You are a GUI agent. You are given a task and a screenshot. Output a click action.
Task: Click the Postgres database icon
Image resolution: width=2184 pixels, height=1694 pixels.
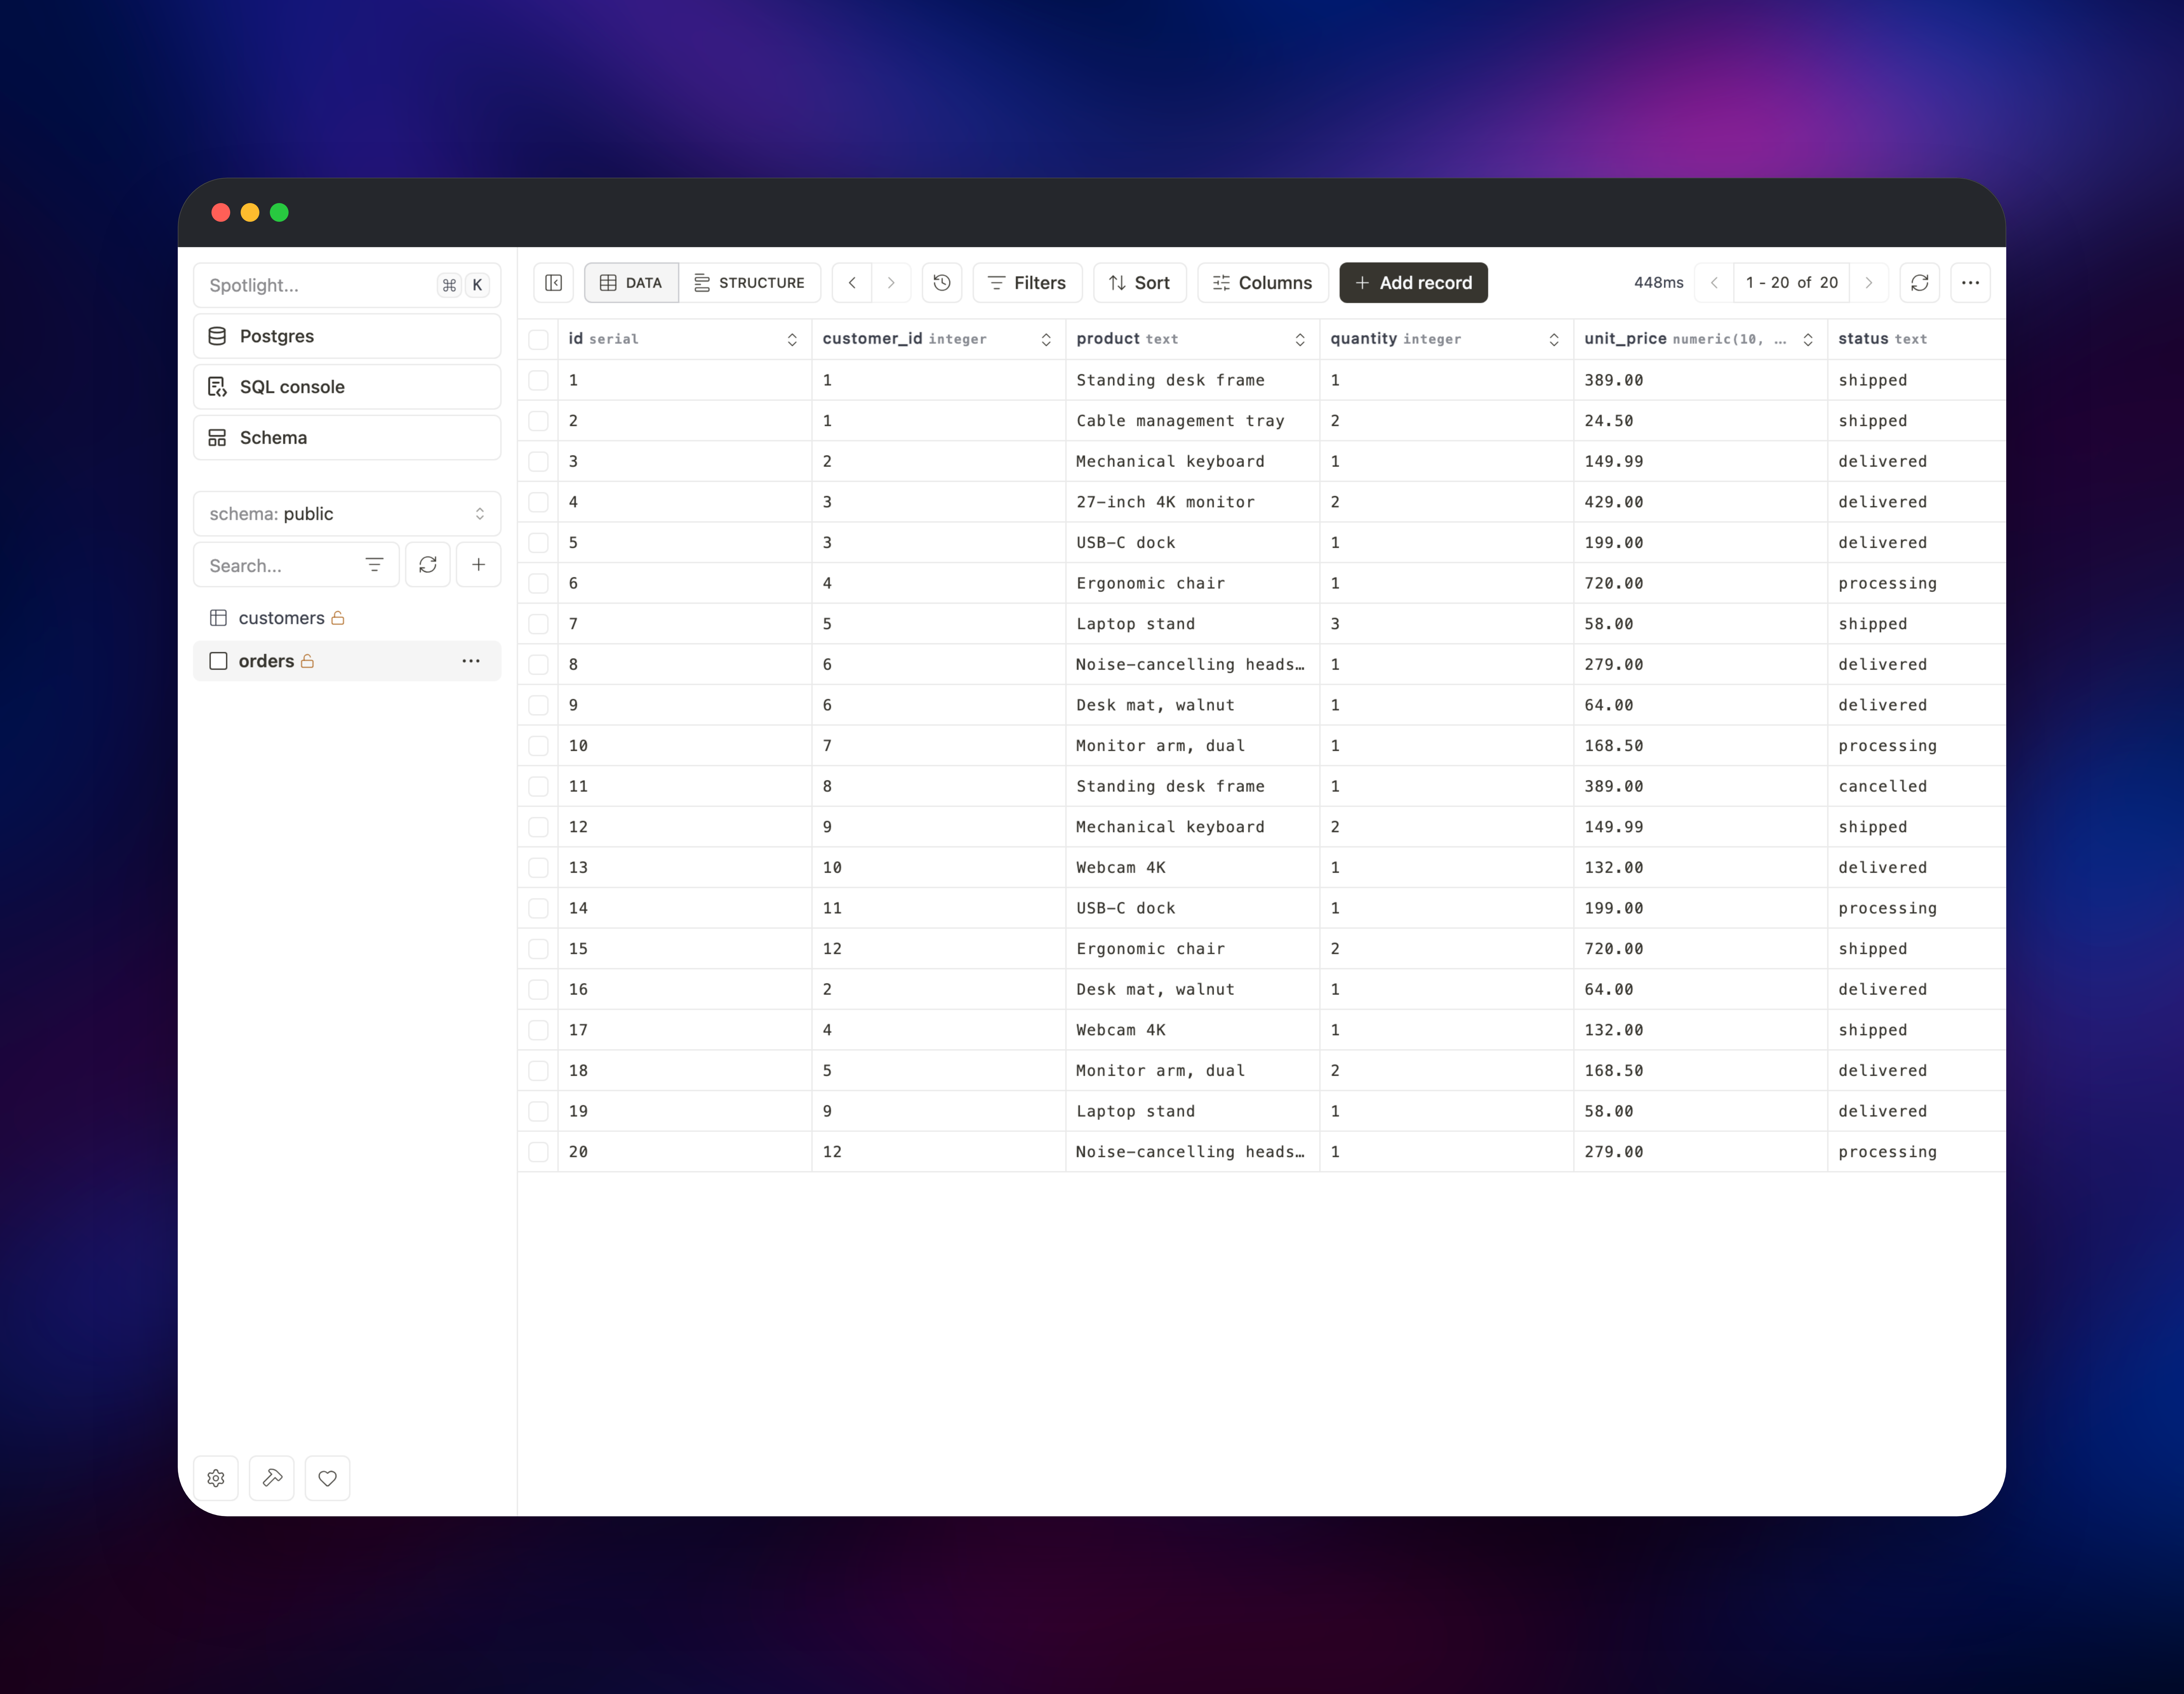[x=217, y=336]
